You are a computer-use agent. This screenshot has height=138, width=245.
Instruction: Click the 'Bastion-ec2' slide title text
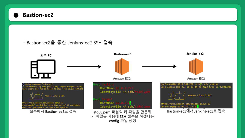tap(38, 15)
